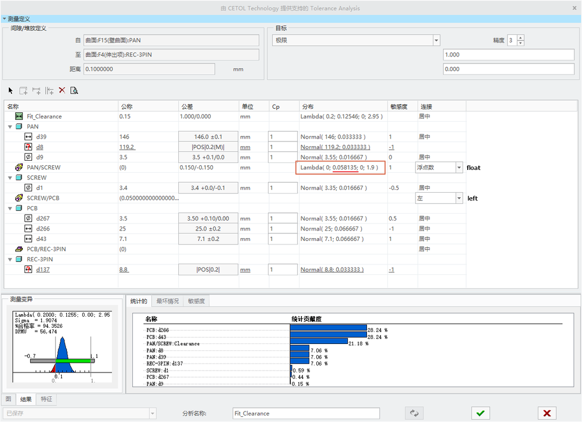
Task: Click the d8 position tolerance icon
Action: tap(29, 147)
